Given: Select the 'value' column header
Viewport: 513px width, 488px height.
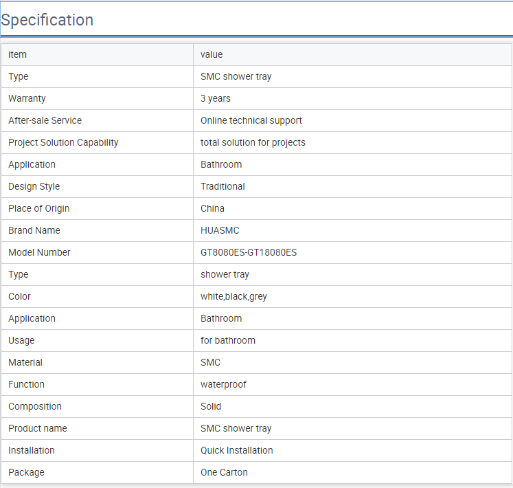Looking at the screenshot, I should coord(212,54).
